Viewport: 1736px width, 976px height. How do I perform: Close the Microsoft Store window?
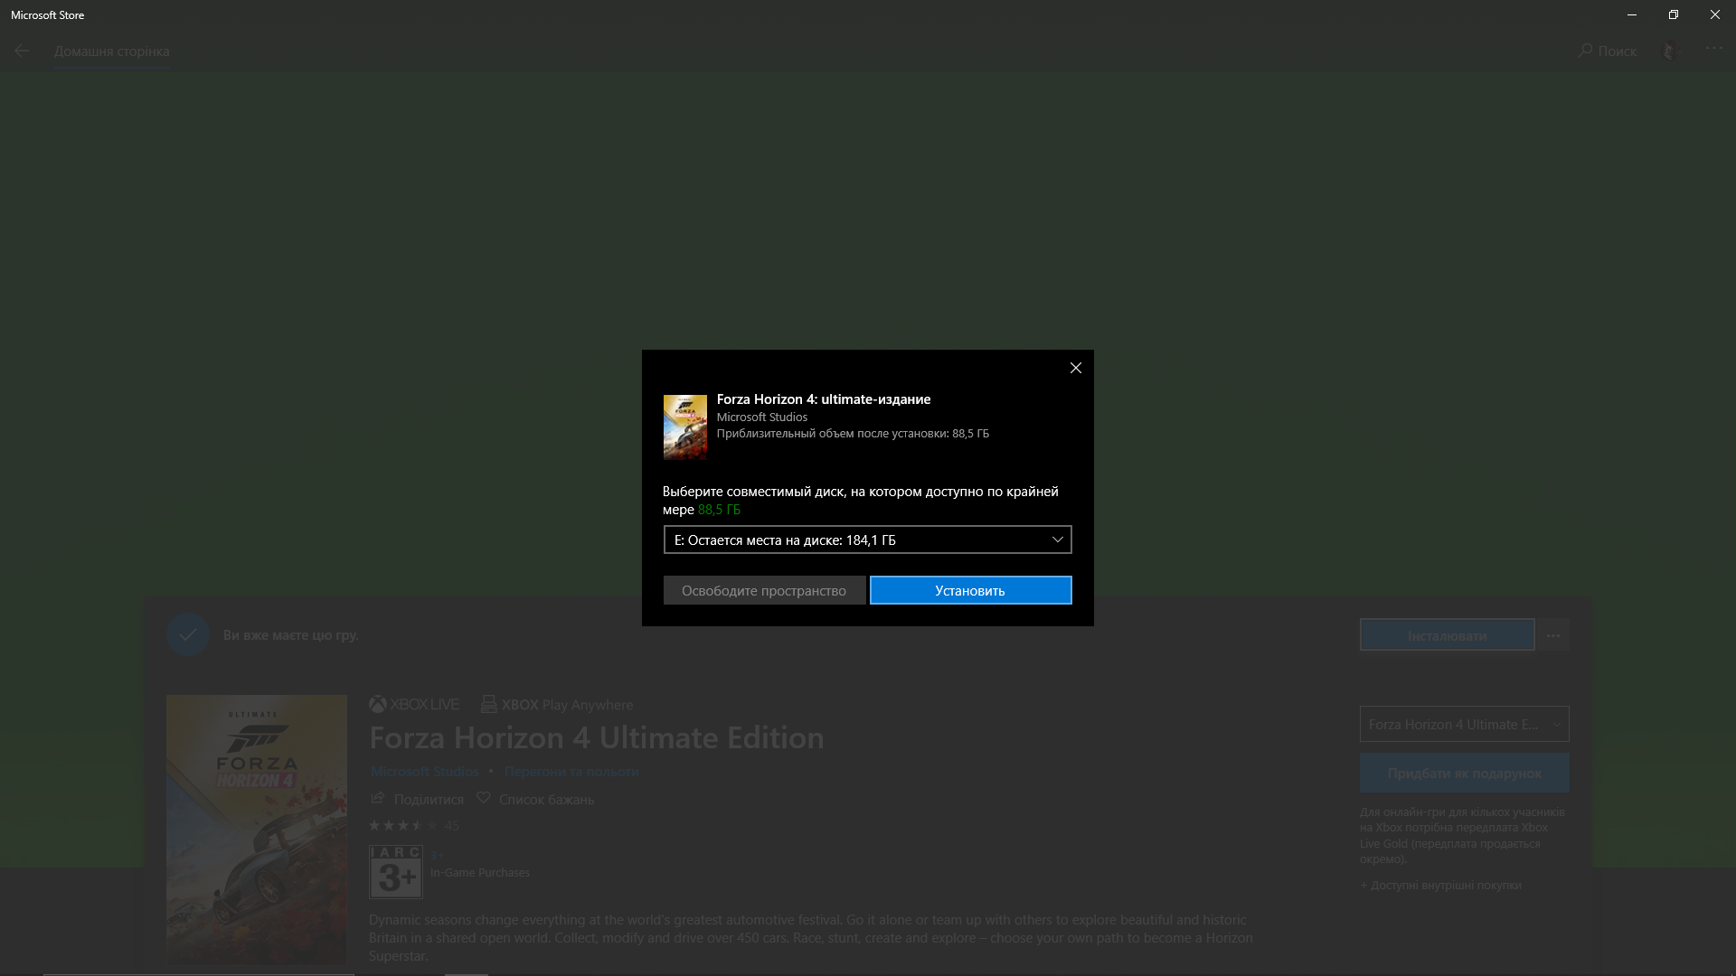point(1715,14)
